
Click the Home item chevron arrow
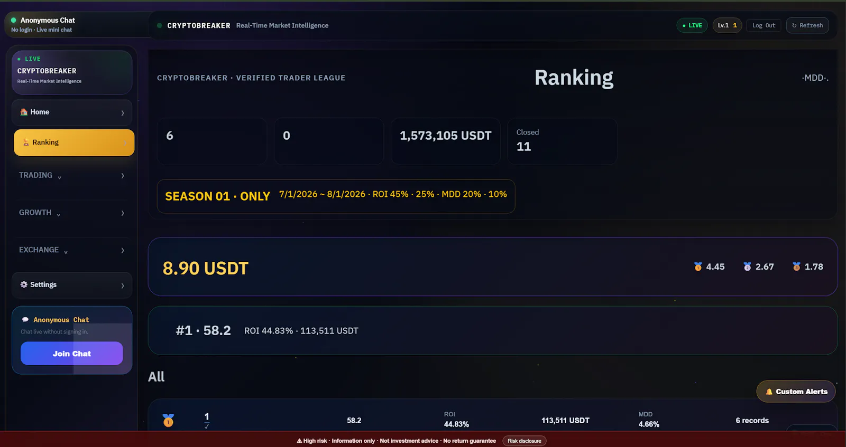[x=123, y=113]
